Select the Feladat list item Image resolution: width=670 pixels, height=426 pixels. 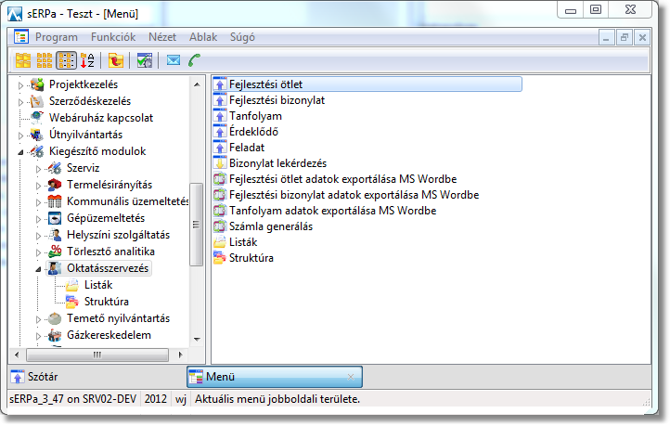[247, 148]
